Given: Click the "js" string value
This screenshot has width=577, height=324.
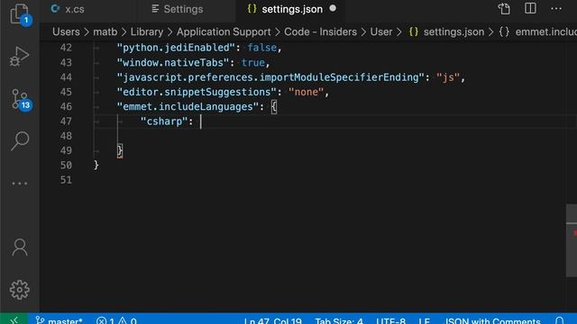Looking at the screenshot, I should [x=448, y=77].
